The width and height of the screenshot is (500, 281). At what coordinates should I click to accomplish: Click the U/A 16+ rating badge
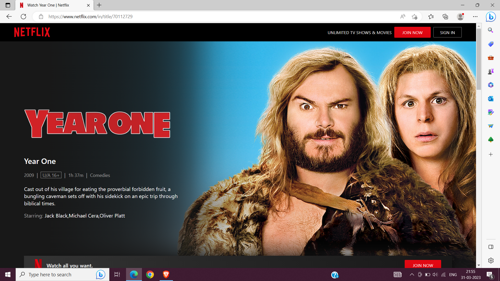[x=51, y=175]
